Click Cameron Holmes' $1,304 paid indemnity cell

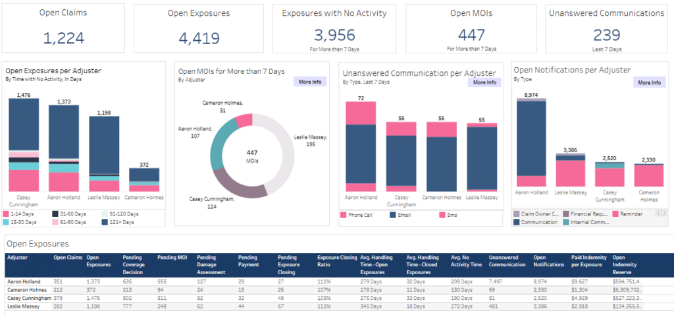(x=579, y=289)
